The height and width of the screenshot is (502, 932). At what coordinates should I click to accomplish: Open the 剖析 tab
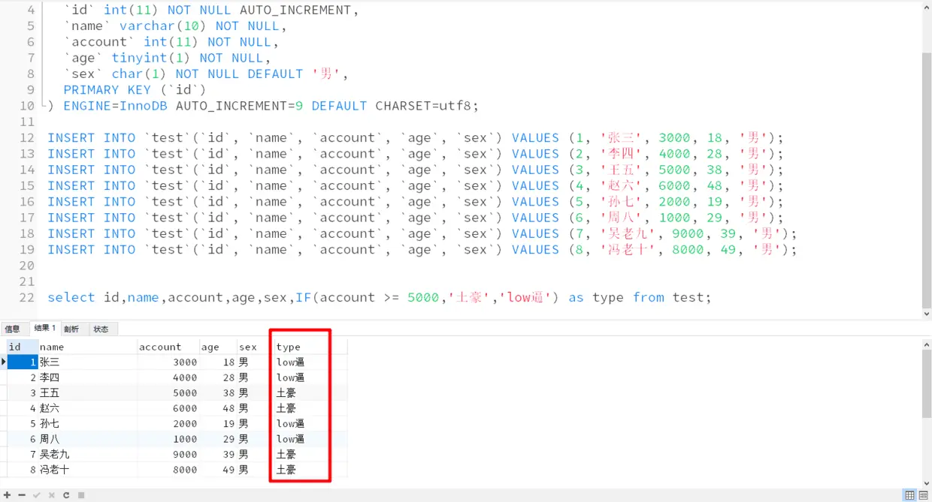[71, 329]
